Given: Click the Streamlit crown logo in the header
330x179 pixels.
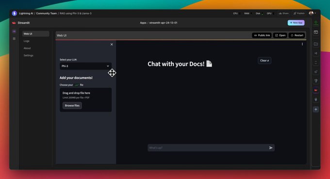Looking at the screenshot, I should click(x=14, y=23).
